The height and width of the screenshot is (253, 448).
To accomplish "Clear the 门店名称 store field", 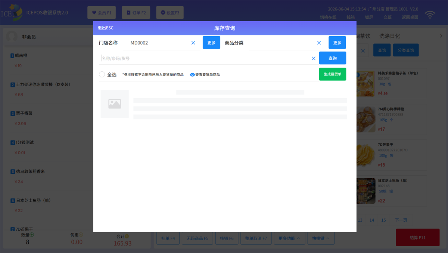I will (x=193, y=43).
